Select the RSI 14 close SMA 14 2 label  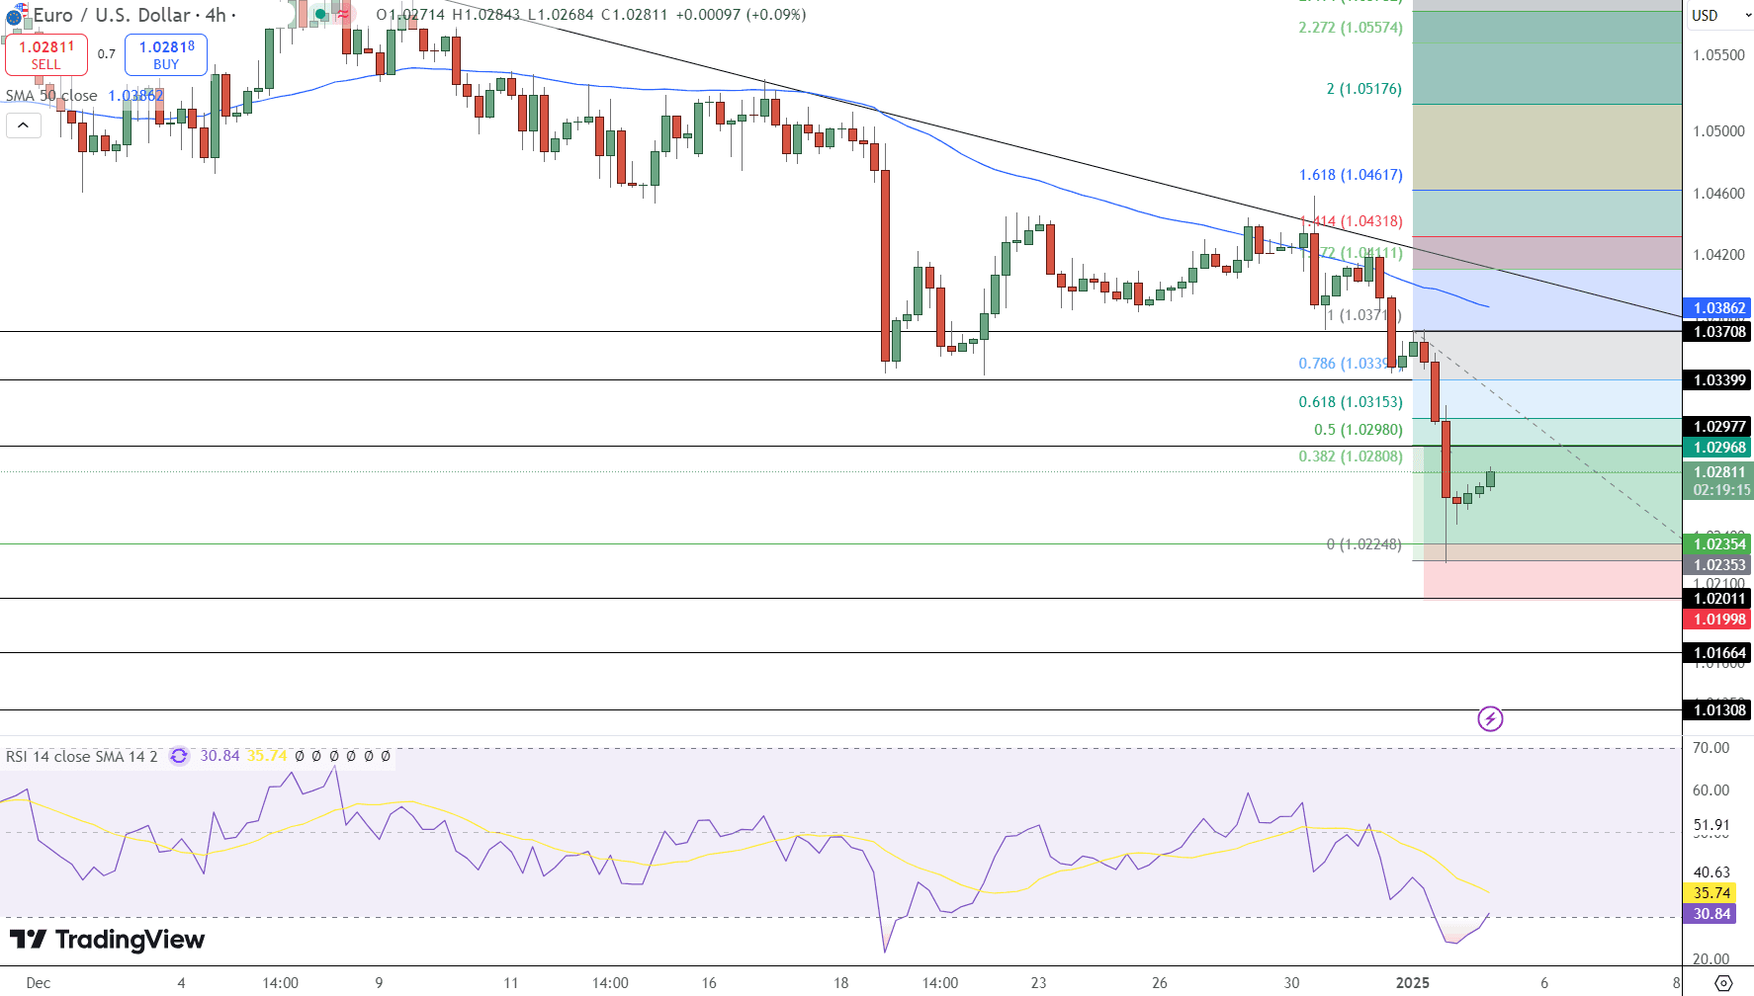pos(81,756)
